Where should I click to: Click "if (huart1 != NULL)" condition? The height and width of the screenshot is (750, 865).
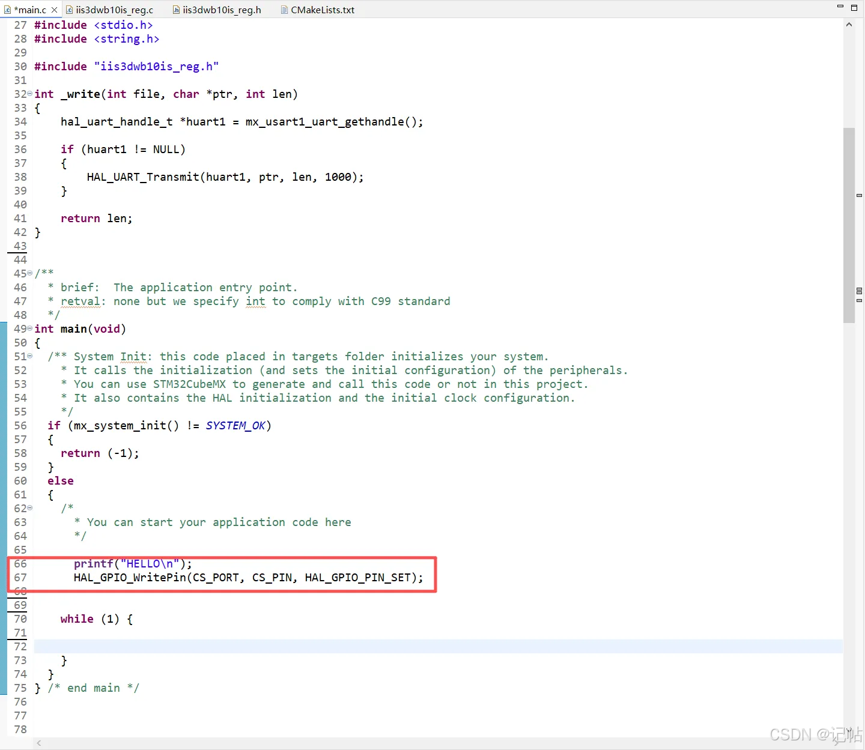point(123,150)
